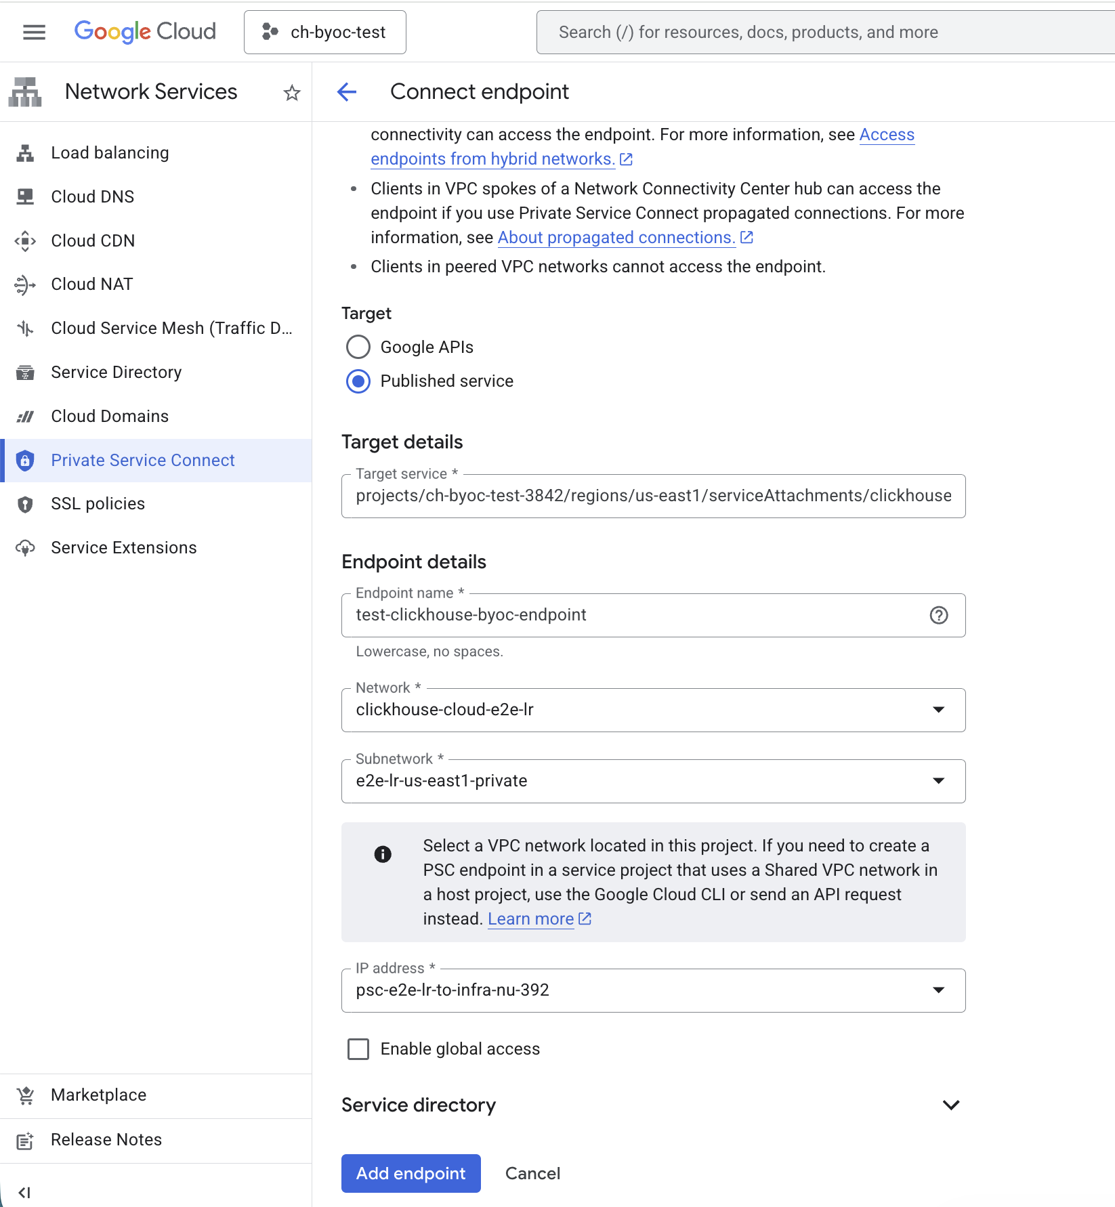The width and height of the screenshot is (1115, 1207).
Task: Enable global access for the endpoint
Action: click(x=358, y=1049)
